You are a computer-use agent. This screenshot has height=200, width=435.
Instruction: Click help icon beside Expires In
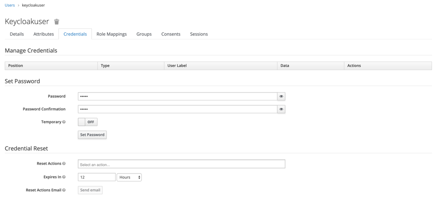[x=64, y=177]
